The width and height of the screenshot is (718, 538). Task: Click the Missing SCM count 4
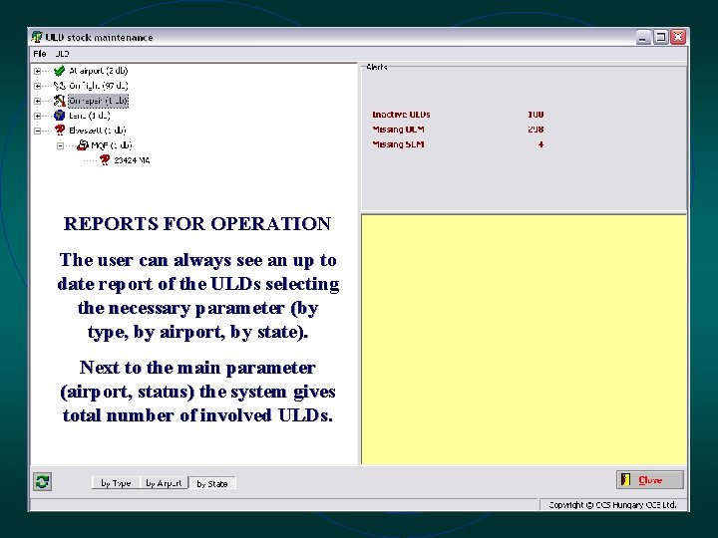(x=540, y=144)
